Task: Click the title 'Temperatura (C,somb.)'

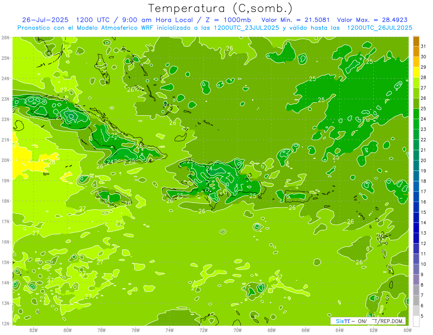Action: coord(220,8)
